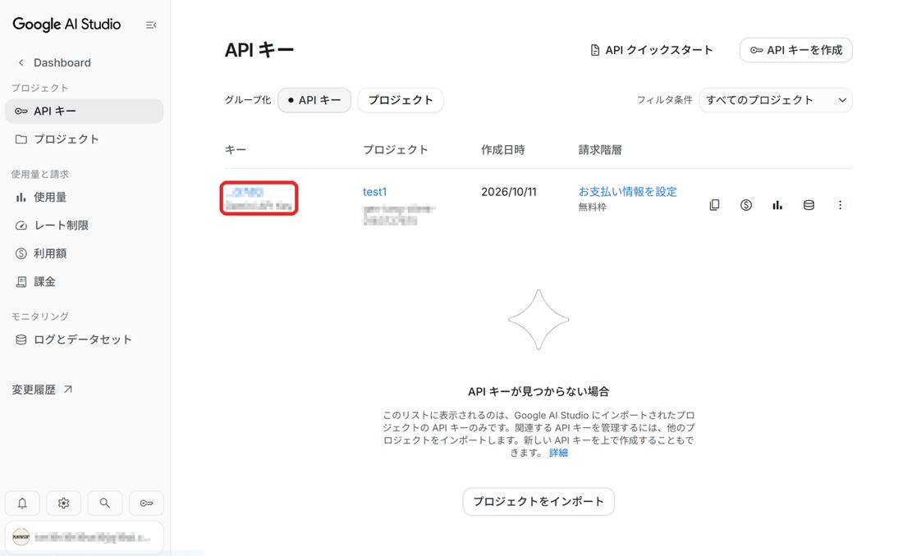Open the account profile at sidebar bottom
The height and width of the screenshot is (556, 903).
click(84, 537)
